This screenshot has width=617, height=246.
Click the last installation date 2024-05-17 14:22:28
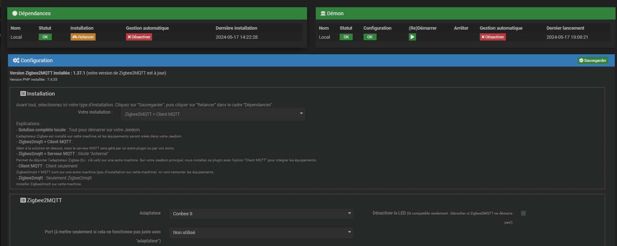click(237, 37)
